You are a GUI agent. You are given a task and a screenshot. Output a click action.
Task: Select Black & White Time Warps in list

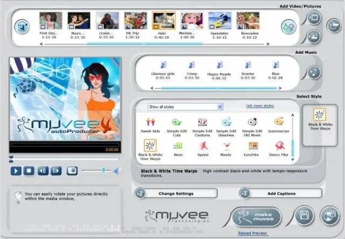click(150, 150)
